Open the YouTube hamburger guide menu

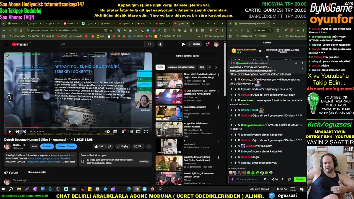tap(6, 44)
